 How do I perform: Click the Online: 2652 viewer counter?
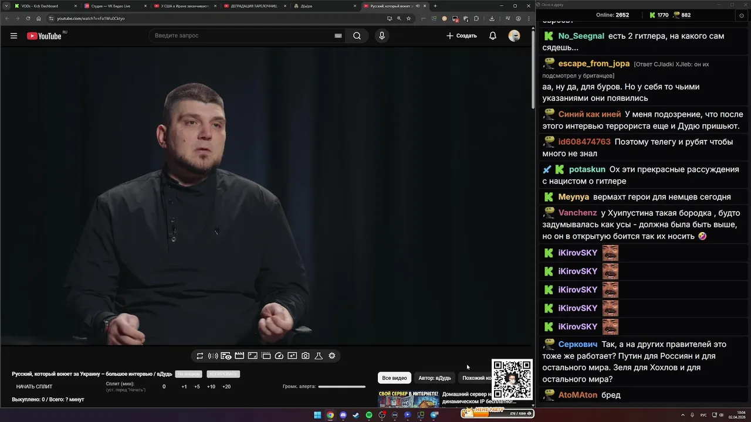tap(612, 15)
